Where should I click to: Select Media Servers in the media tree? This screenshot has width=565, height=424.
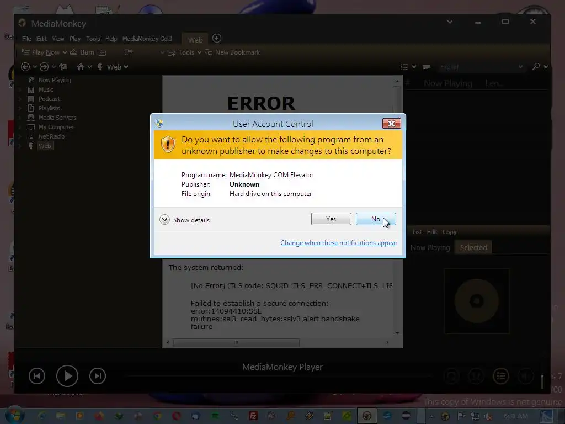click(57, 118)
